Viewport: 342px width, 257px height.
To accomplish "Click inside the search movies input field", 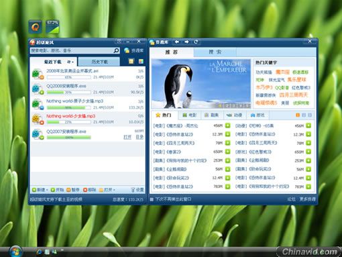I will (72, 50).
